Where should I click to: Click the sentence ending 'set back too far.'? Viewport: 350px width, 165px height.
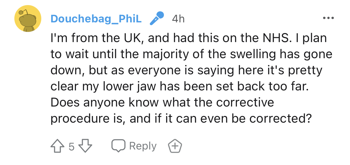coord(179,86)
